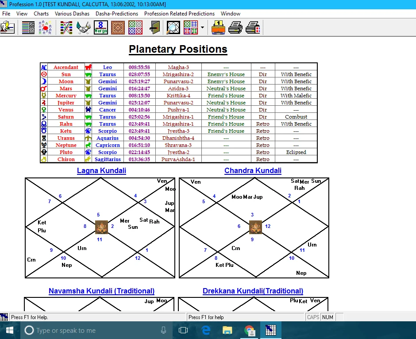Click the colored multi-chart grid icon
The width and height of the screenshot is (416, 339).
pos(191,27)
